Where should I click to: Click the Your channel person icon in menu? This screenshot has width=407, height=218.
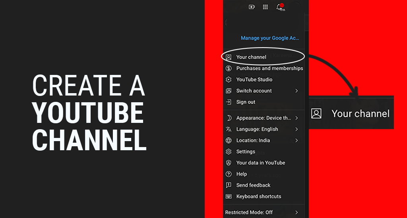(x=229, y=57)
